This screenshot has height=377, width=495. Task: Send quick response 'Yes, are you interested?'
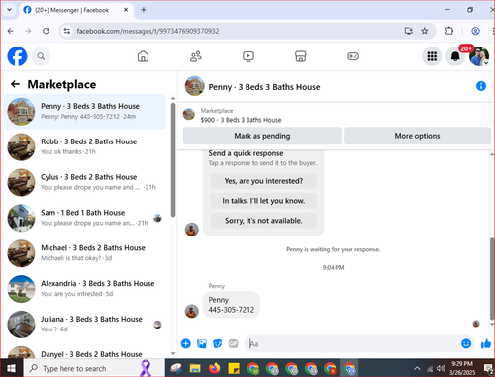click(x=263, y=181)
